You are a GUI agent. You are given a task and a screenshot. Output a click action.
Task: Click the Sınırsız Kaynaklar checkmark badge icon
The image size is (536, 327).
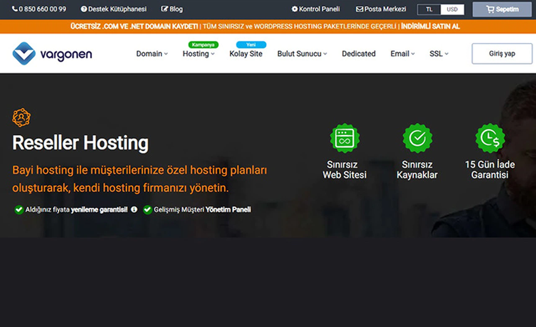coord(417,138)
